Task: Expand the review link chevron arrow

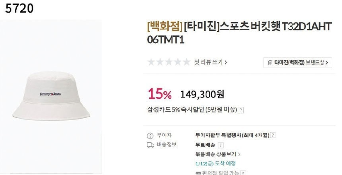Action: [226, 62]
